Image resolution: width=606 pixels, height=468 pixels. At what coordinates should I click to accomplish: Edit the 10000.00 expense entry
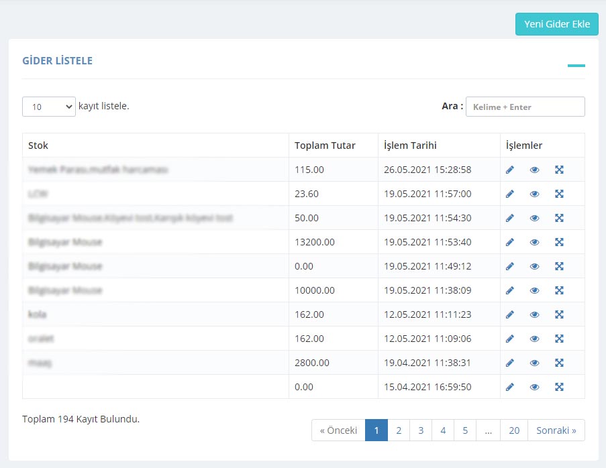510,290
